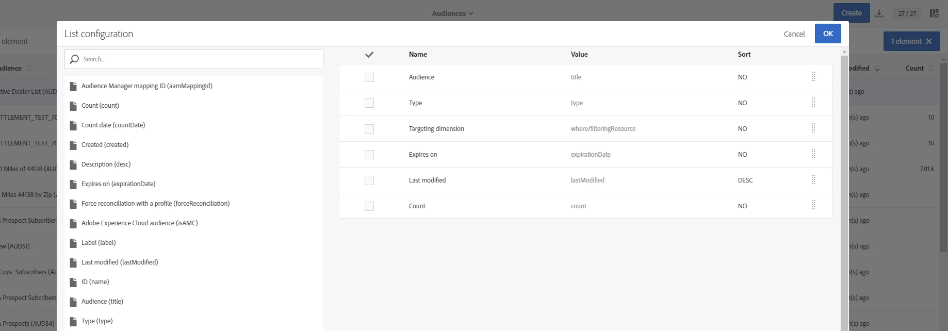
Task: Click file icon next to Expires on (expirationDate)
Action: (73, 184)
